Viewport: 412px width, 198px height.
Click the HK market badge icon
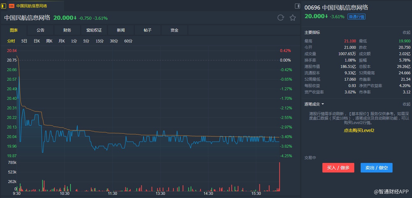[12, 6]
